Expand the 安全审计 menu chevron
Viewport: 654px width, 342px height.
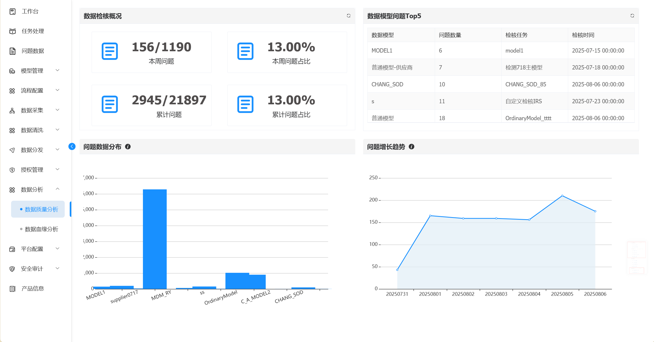(x=57, y=268)
